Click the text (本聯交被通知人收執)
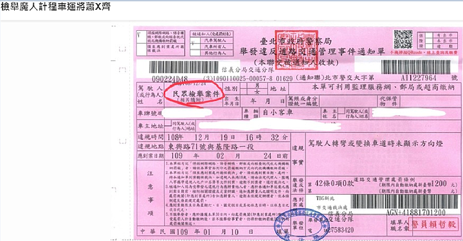Image resolution: width=463 pixels, height=241 pixels. point(296,62)
